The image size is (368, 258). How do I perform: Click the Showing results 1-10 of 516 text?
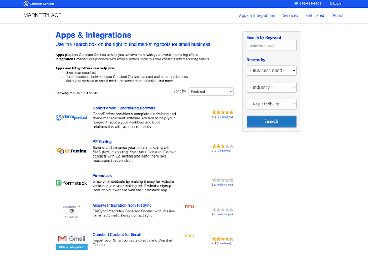[x=77, y=93]
